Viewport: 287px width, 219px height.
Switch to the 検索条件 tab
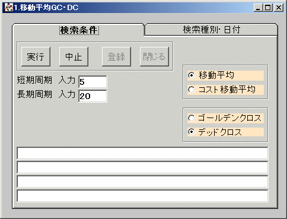coord(79,30)
